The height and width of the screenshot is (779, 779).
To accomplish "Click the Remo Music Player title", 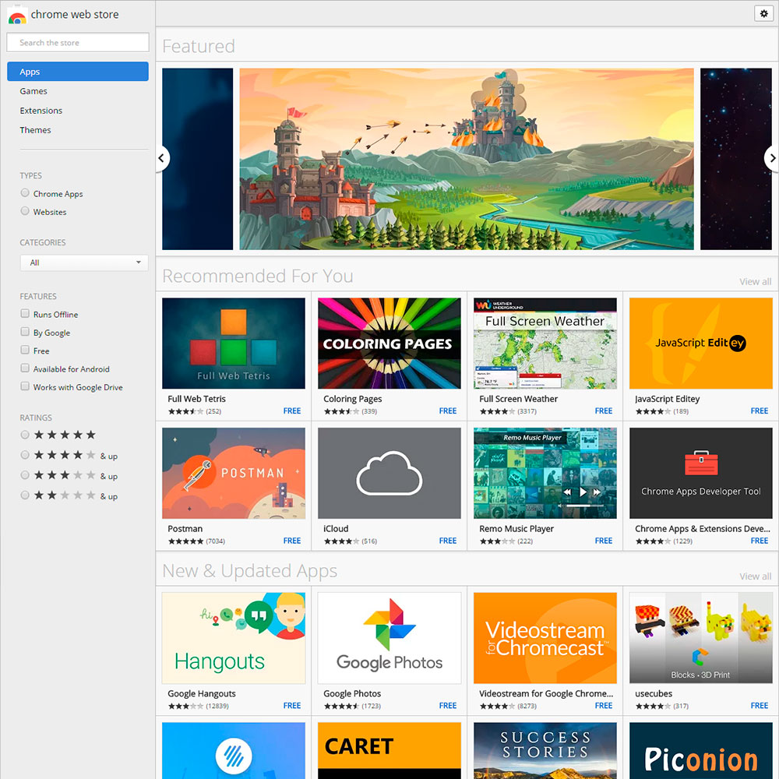I will click(x=516, y=529).
